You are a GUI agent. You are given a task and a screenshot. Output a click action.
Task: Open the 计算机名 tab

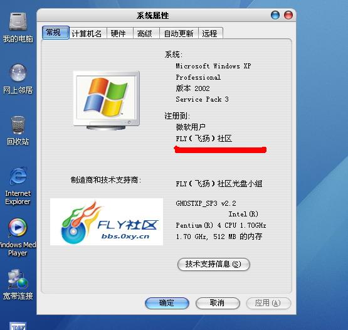(x=87, y=33)
